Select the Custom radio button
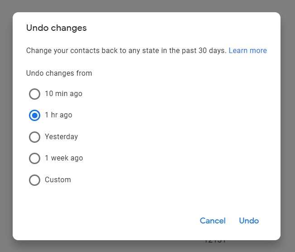The height and width of the screenshot is (252, 295). point(34,180)
